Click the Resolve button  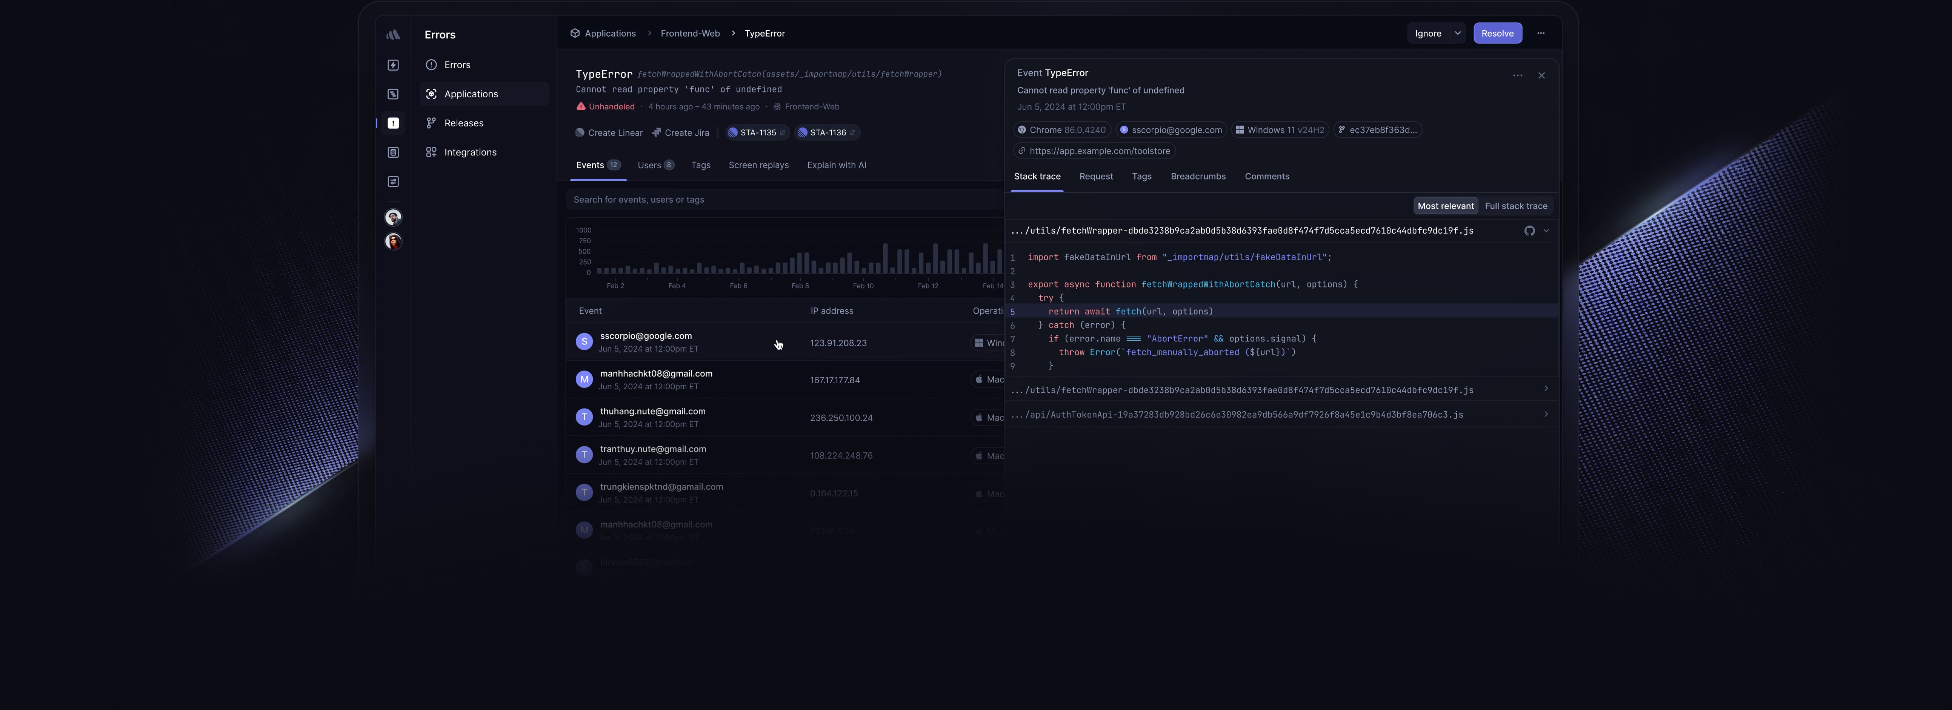pyautogui.click(x=1497, y=33)
